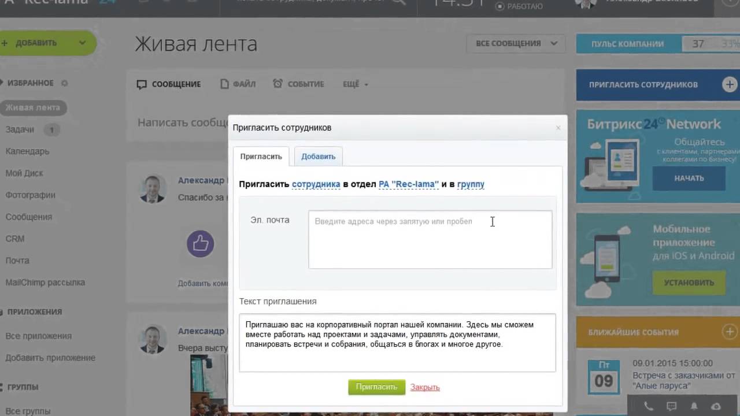Click the phone call icon in bottom bar
Viewport: 740px width, 416px height.
[x=649, y=406]
